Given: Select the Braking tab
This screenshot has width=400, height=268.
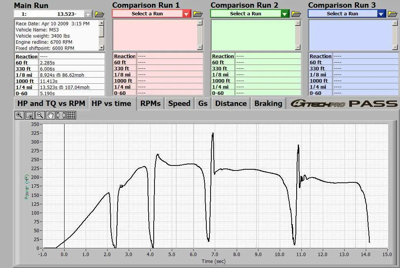Looking at the screenshot, I should pyautogui.click(x=268, y=104).
